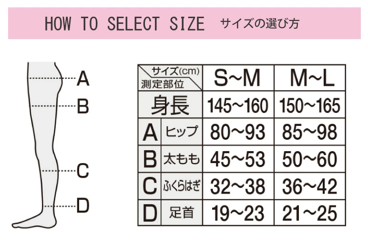The image size is (368, 247).
Task: Click the 150~165 height value cell
Action: click(309, 105)
